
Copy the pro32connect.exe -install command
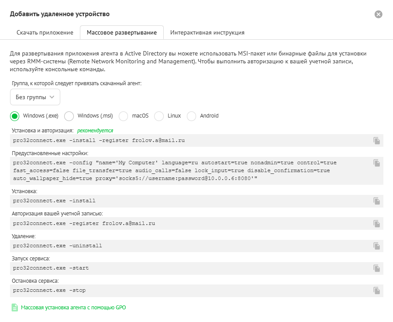click(376, 201)
